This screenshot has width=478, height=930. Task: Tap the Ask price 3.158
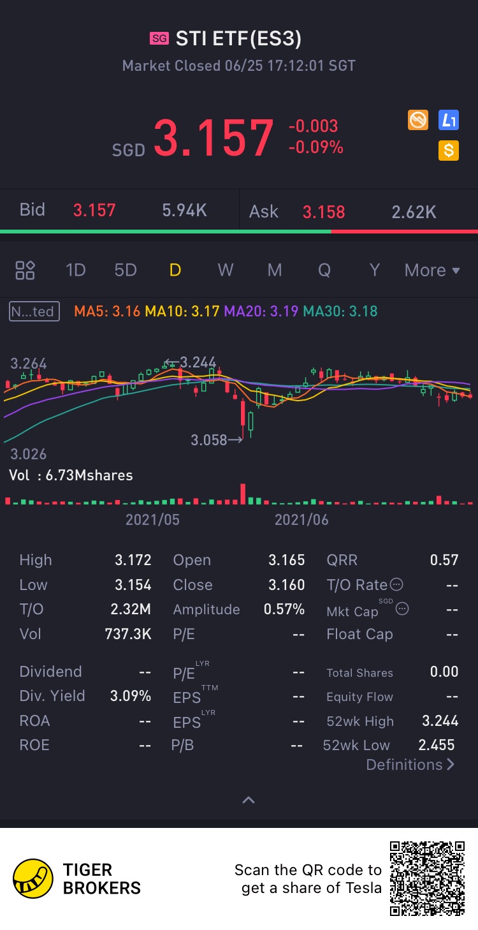(x=324, y=212)
